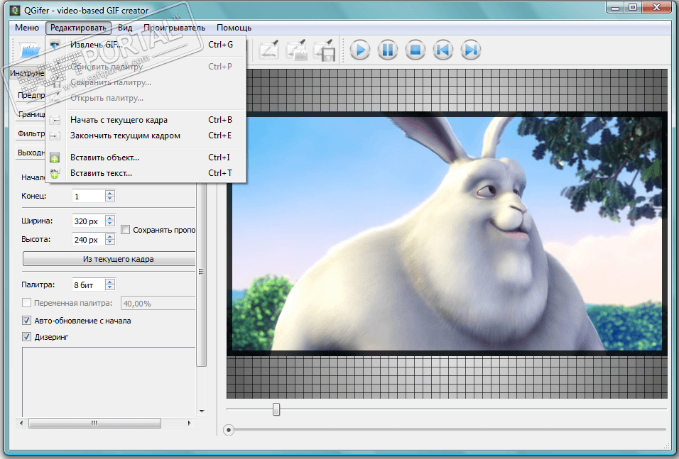Click the open video toolbar icon
Viewport: 679px width, 459px height.
tap(29, 50)
